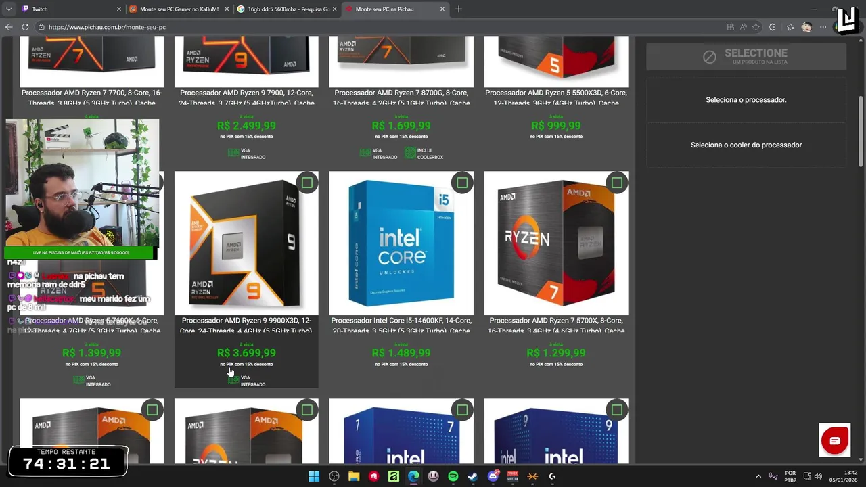
Task: Open Processador AMD Ryzen 9 7900 title
Action: click(x=246, y=98)
